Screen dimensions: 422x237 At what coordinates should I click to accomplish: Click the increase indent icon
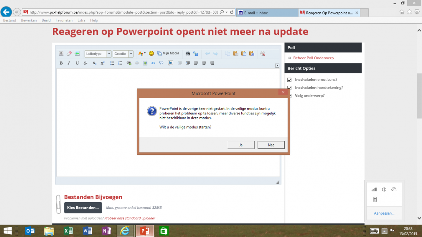click(x=187, y=63)
